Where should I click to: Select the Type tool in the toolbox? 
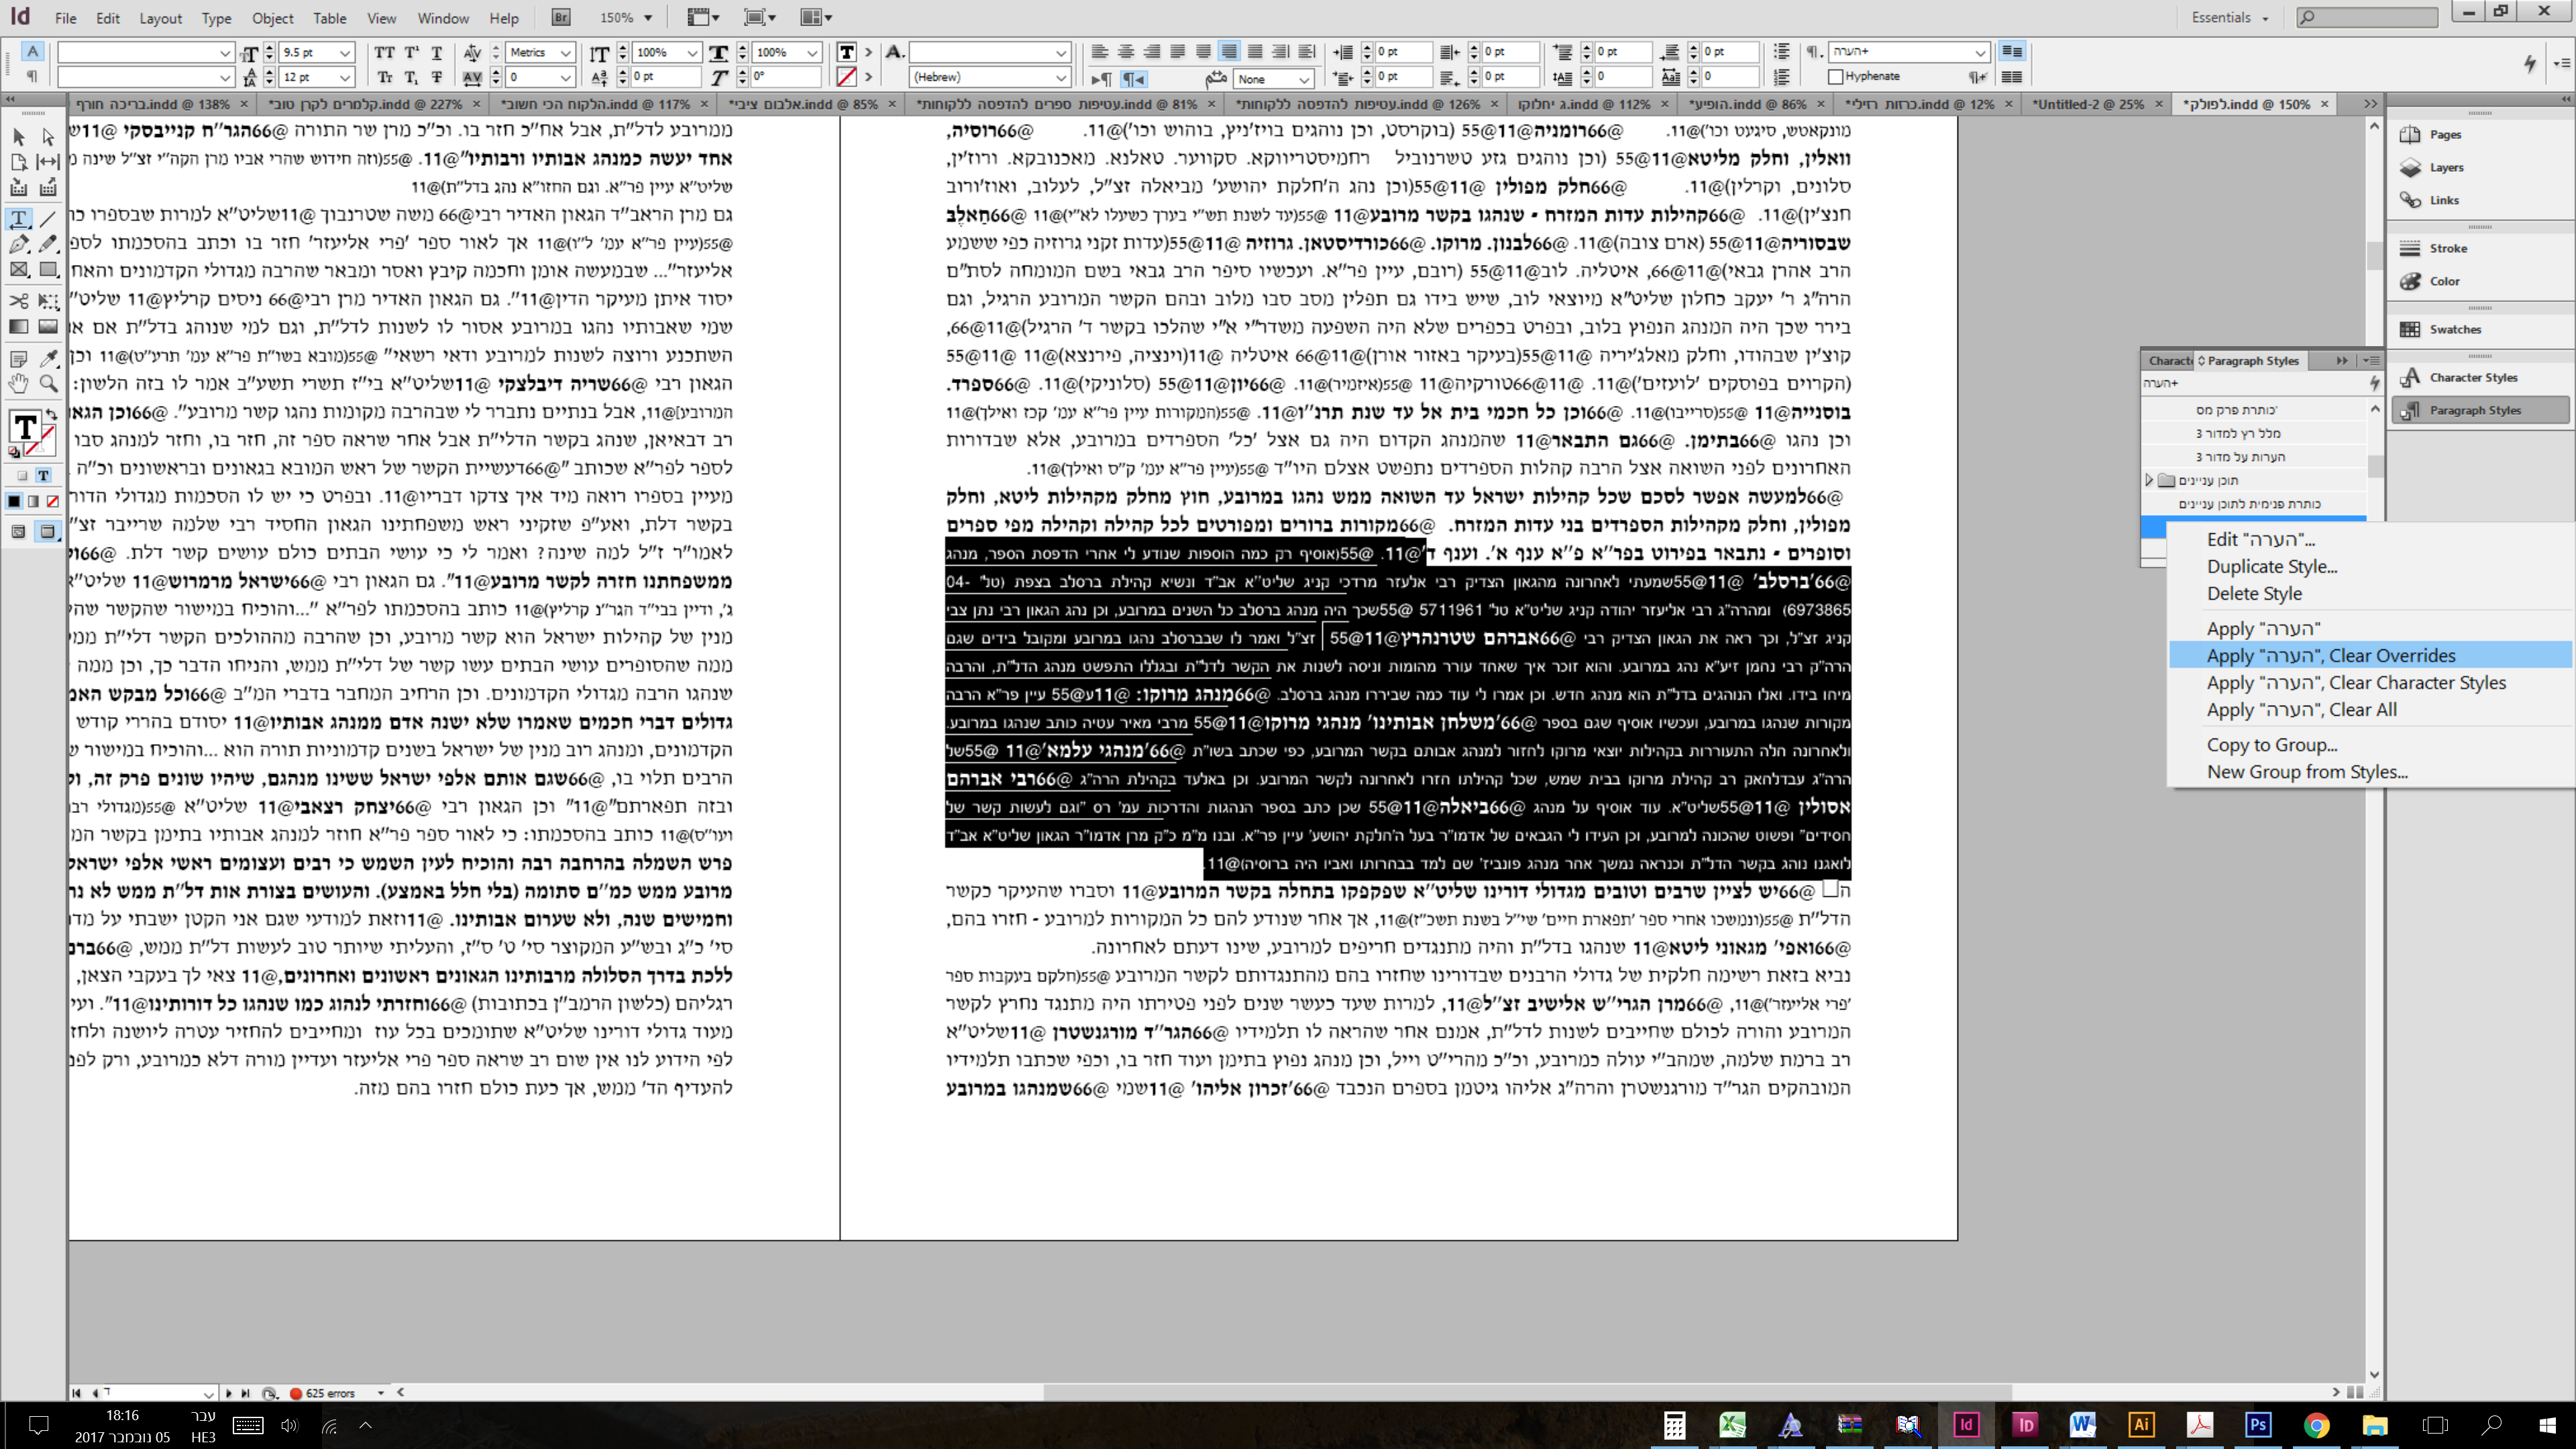click(18, 218)
